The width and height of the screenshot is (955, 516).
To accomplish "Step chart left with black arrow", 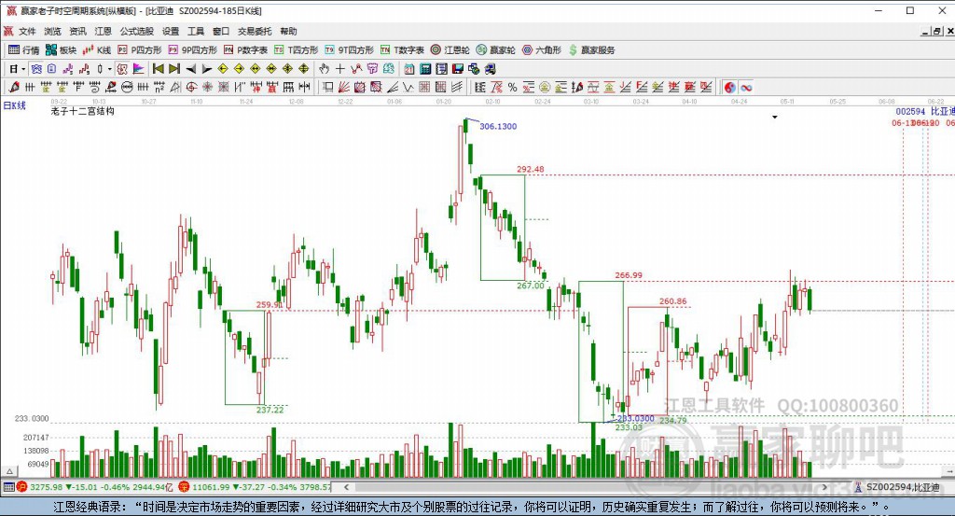I will (190, 69).
